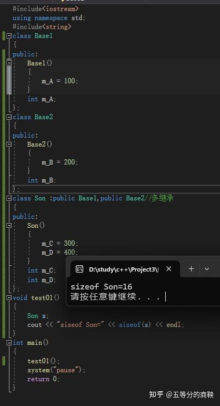Collapse the class Base2 code block
Screen dimensions: 220x406
click(9, 117)
